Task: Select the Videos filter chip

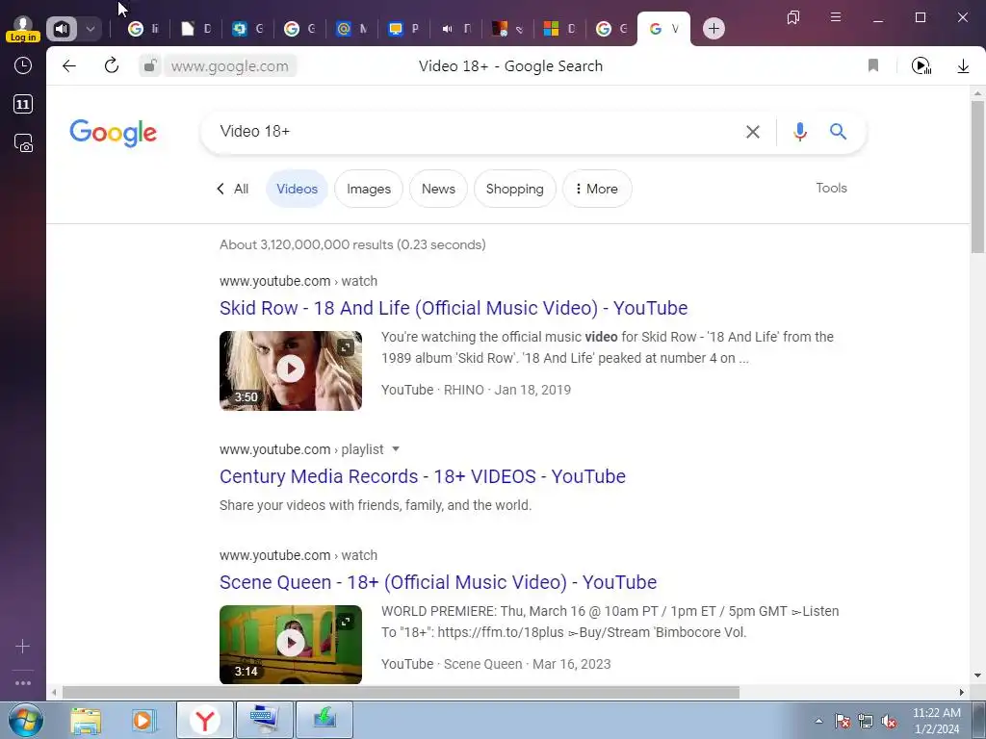Action: click(297, 189)
